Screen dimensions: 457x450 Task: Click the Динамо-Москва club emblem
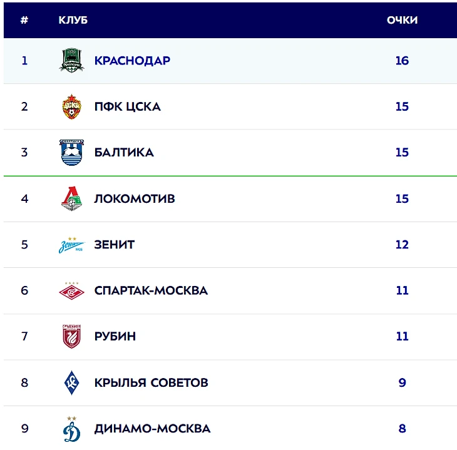point(71,428)
